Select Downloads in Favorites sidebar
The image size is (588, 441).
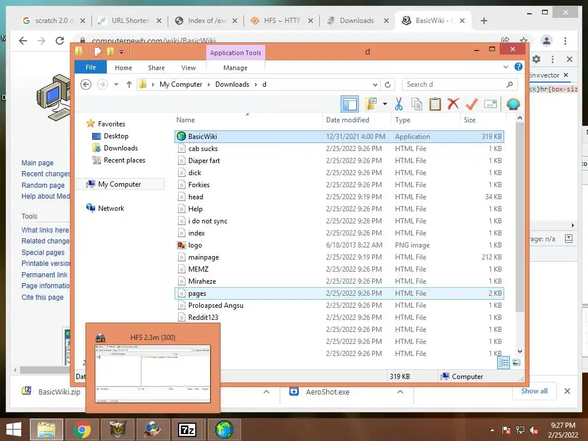pyautogui.click(x=121, y=148)
